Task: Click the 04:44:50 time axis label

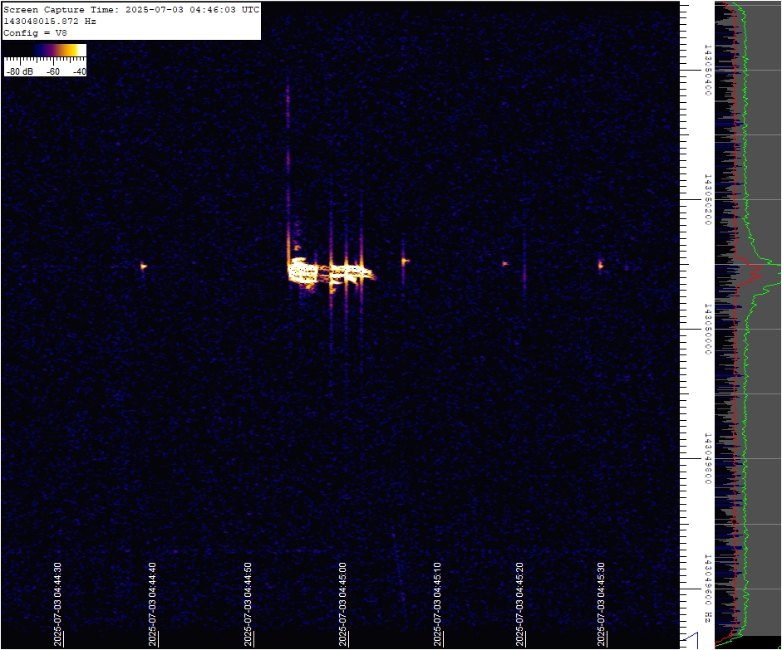Action: pyautogui.click(x=248, y=604)
